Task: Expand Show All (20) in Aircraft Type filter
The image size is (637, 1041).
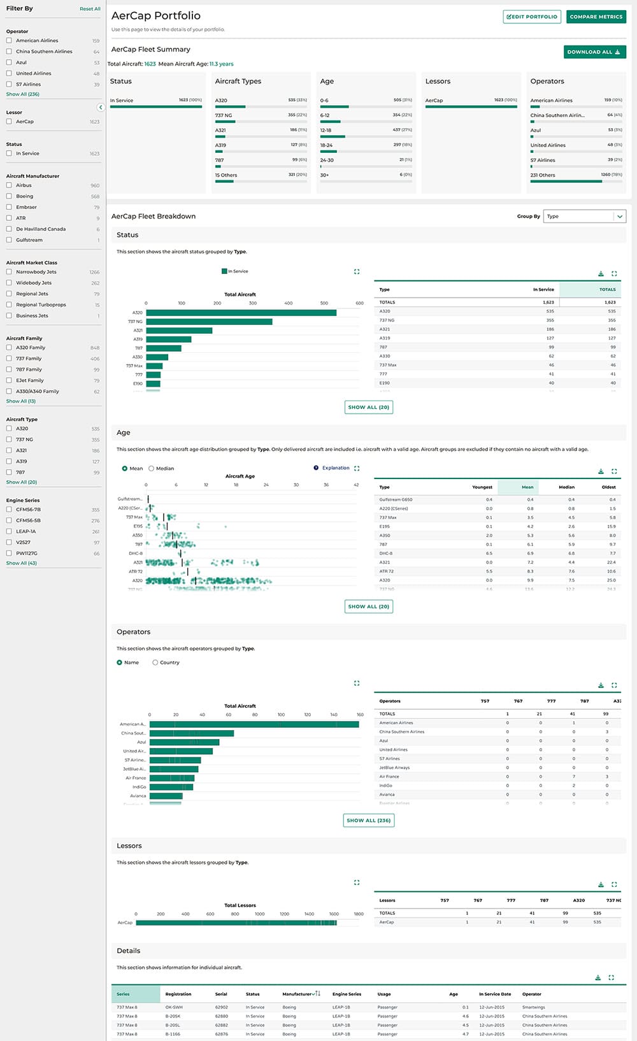Action: 22,482
